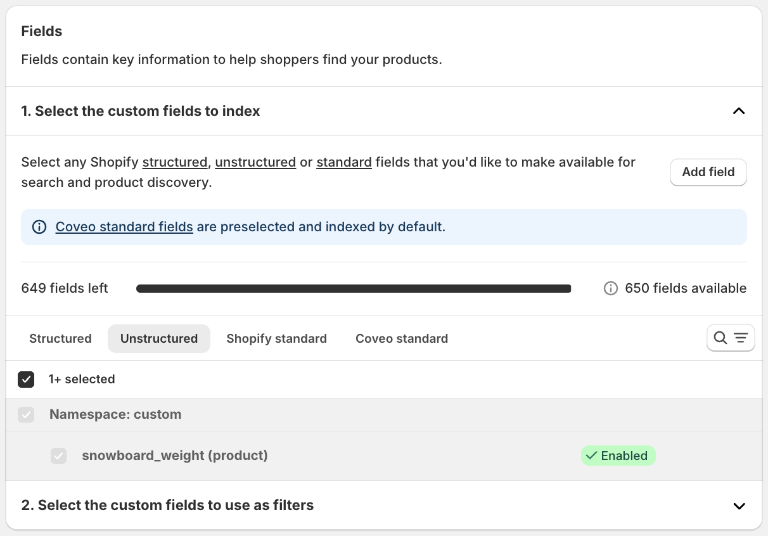
Task: Toggle the snowboard_weight (product) checkbox
Action: (x=59, y=456)
